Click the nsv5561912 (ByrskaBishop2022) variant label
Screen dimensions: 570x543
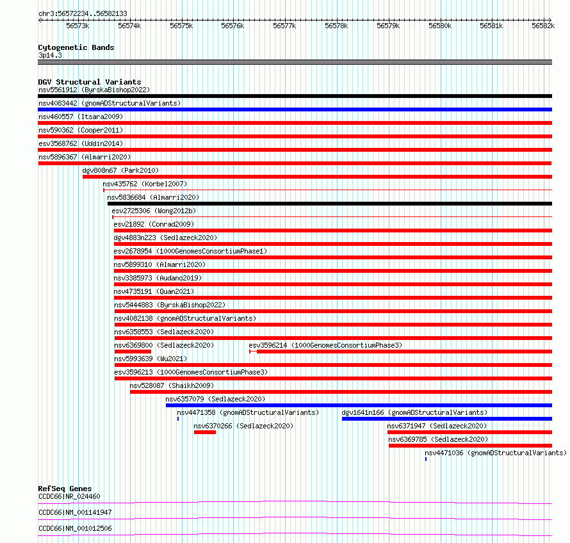coord(94,90)
